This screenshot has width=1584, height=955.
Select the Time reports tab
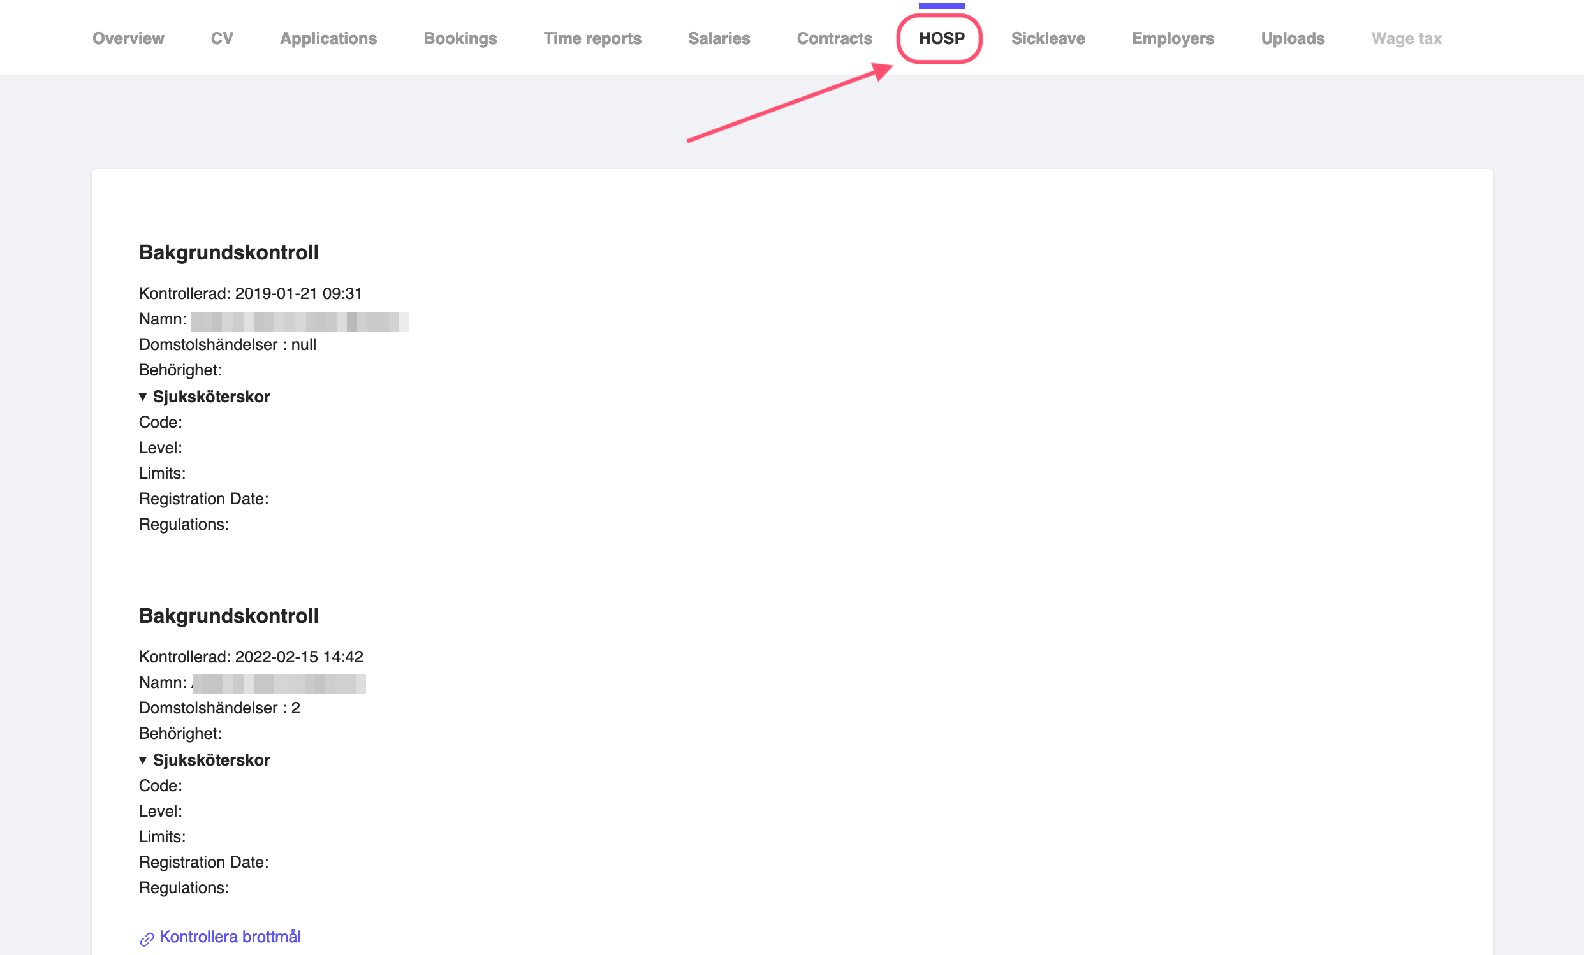[x=592, y=38]
